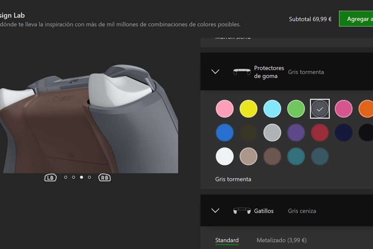Click the trigger icon next to Gatillos
The width and height of the screenshot is (373, 249).
(242, 210)
